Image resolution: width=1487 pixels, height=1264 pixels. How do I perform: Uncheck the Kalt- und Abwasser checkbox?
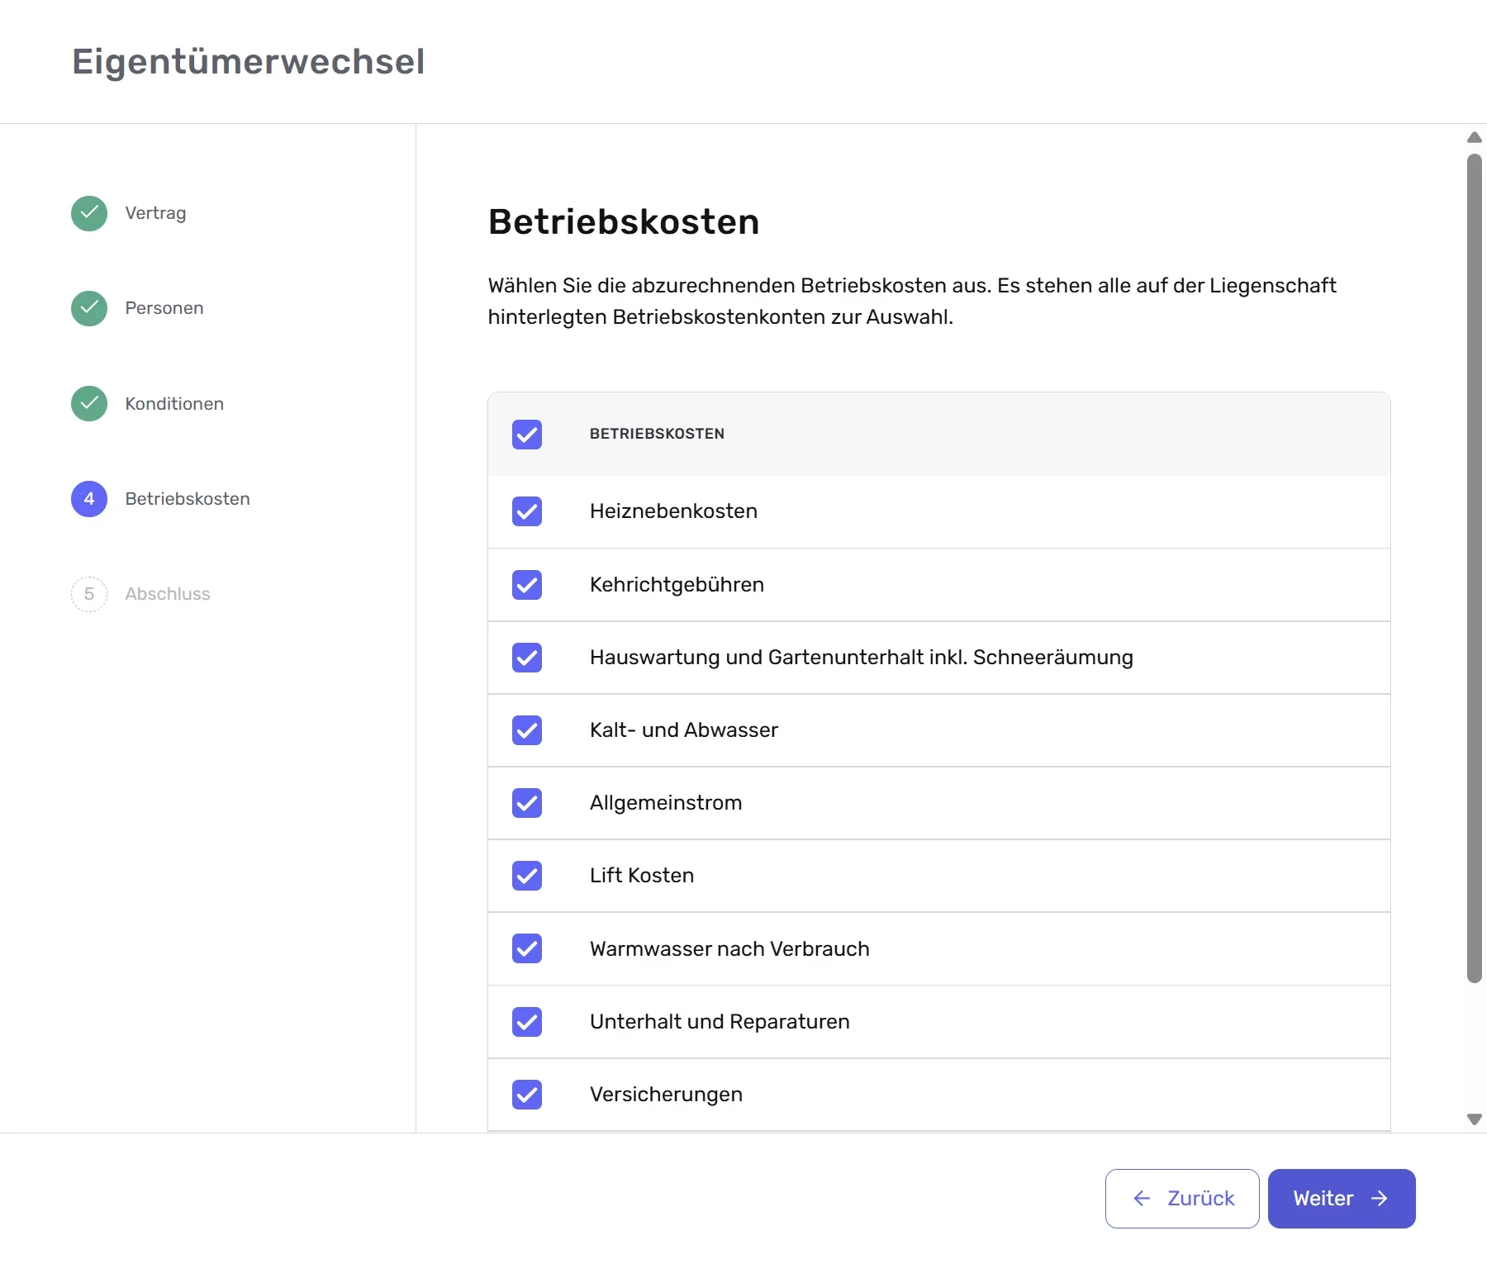[x=527, y=730]
